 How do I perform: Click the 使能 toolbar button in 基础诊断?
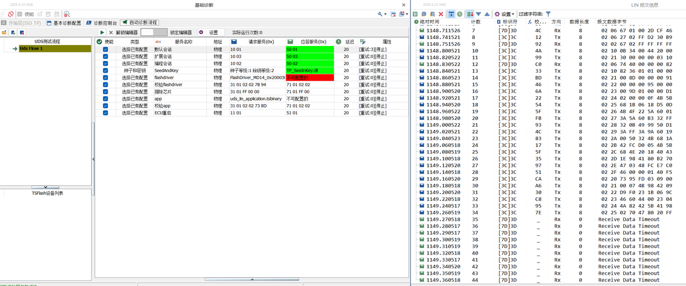pos(25,14)
